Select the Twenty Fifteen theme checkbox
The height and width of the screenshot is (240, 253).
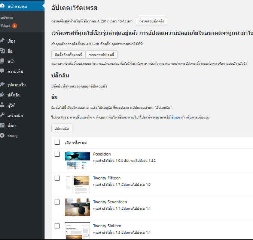57,178
